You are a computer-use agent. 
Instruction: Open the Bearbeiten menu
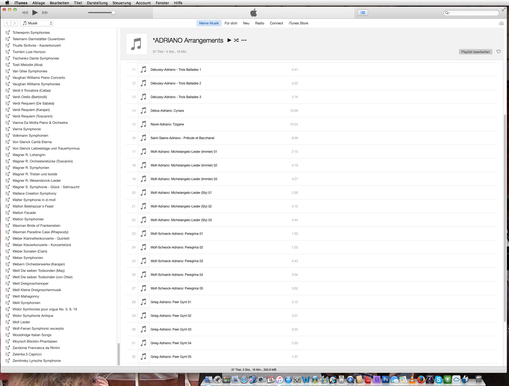pos(59,3)
